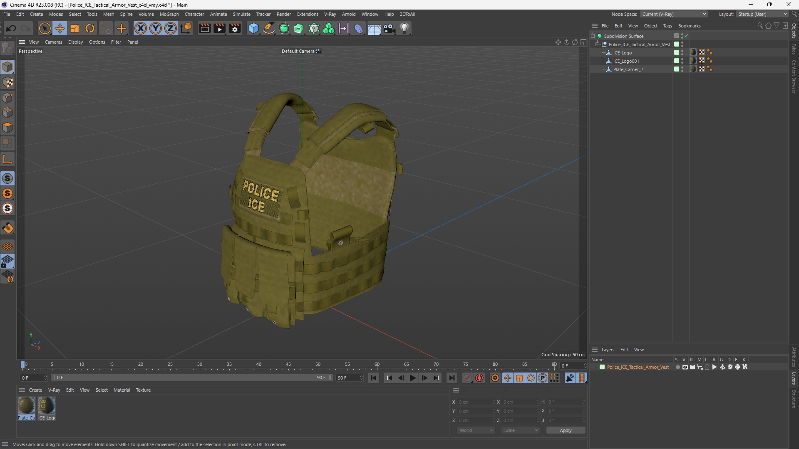Open the Extensions menu
This screenshot has width=799, height=449.
pyautogui.click(x=308, y=14)
